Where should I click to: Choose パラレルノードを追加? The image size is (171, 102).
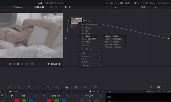tap(113, 42)
